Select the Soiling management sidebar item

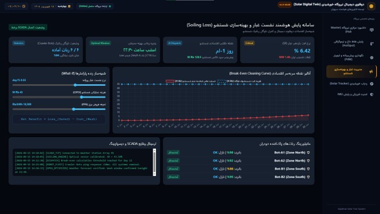tap(352, 71)
